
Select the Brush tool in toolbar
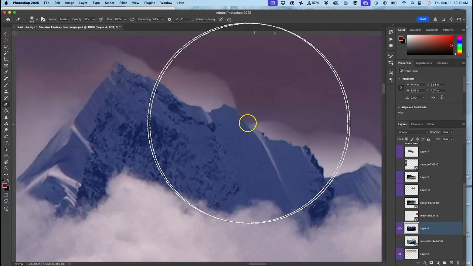coord(6,85)
